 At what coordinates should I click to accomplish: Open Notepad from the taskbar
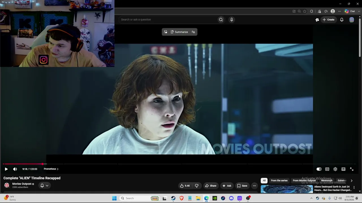pyautogui.click(x=190, y=198)
